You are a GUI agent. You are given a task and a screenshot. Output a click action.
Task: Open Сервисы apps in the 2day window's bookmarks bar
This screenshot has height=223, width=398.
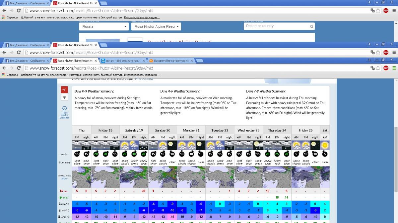[x=10, y=17]
